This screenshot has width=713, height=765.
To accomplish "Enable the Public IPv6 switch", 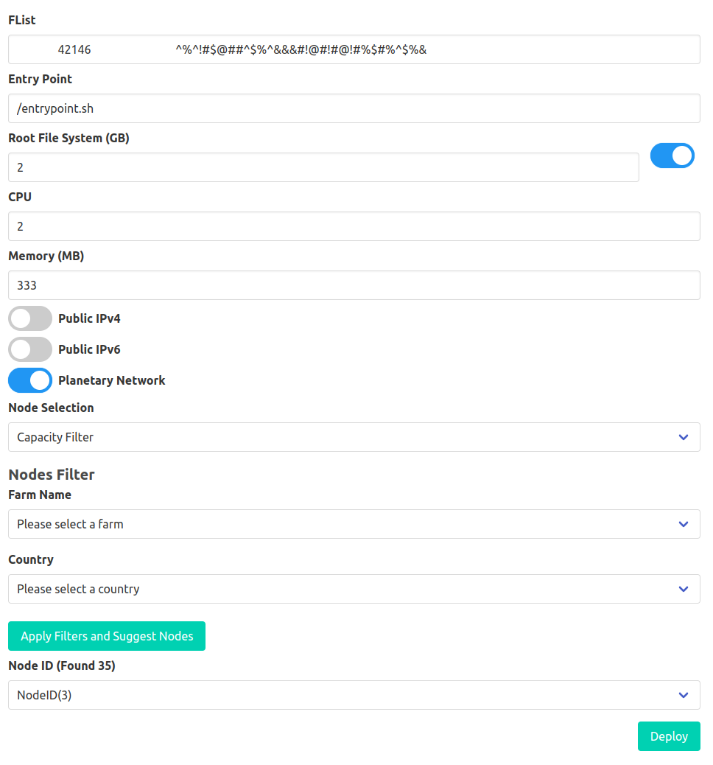I will click(29, 349).
